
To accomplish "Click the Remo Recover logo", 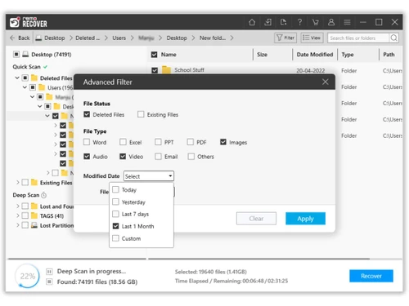I will click(x=29, y=22).
